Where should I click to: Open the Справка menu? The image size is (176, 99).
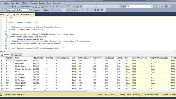click(x=56, y=3)
